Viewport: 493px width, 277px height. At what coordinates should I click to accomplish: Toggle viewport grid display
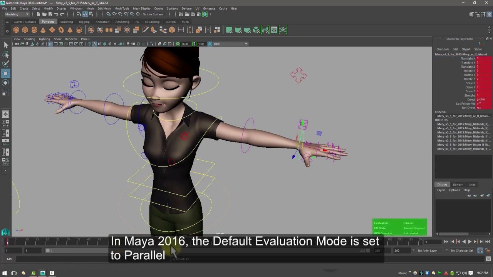[x=51, y=44]
